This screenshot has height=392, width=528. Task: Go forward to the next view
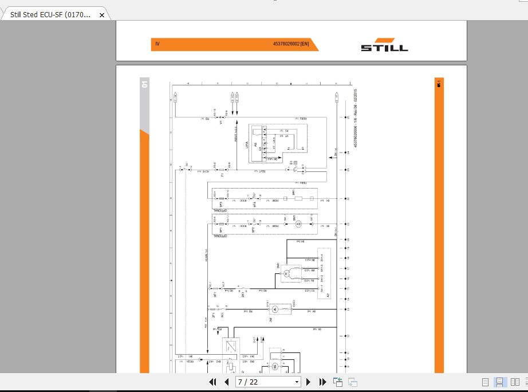(x=353, y=382)
